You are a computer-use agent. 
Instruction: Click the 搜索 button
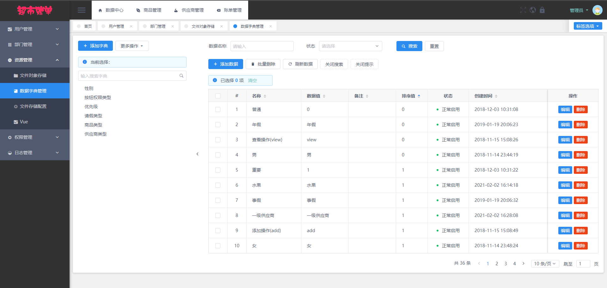coord(409,46)
